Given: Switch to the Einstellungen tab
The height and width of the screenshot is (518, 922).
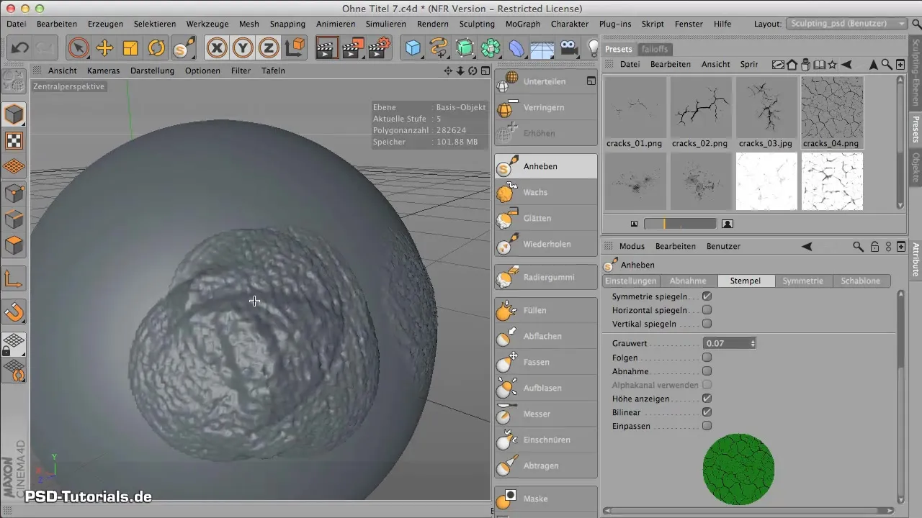Looking at the screenshot, I should coord(630,281).
